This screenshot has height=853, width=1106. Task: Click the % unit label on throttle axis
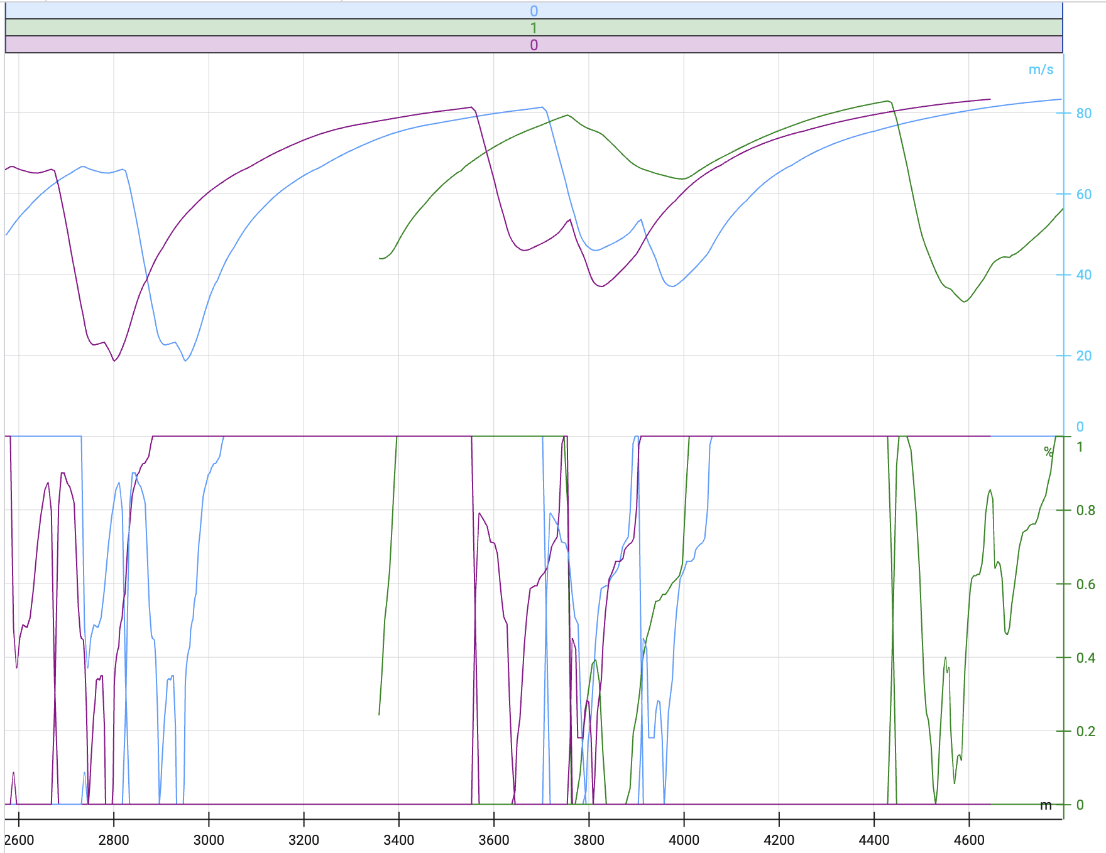(1048, 451)
